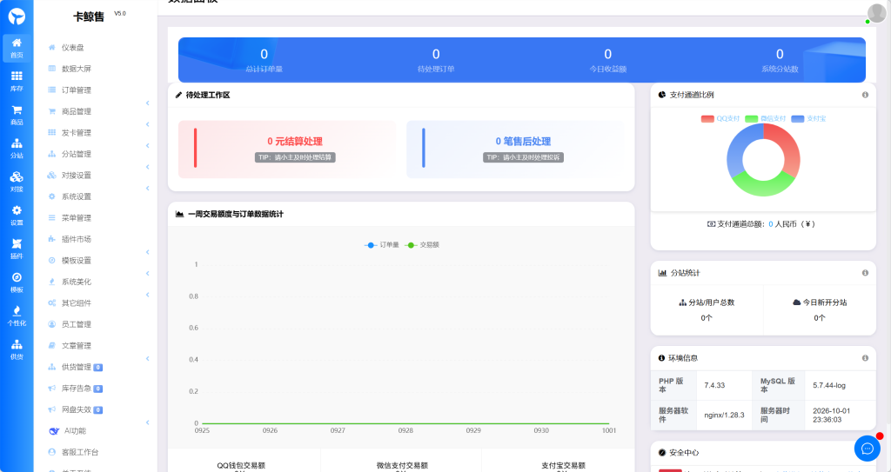Screen dimensions: 891x472
Task: Expand the 分站管理 submenu arrow
Action: coord(147,145)
